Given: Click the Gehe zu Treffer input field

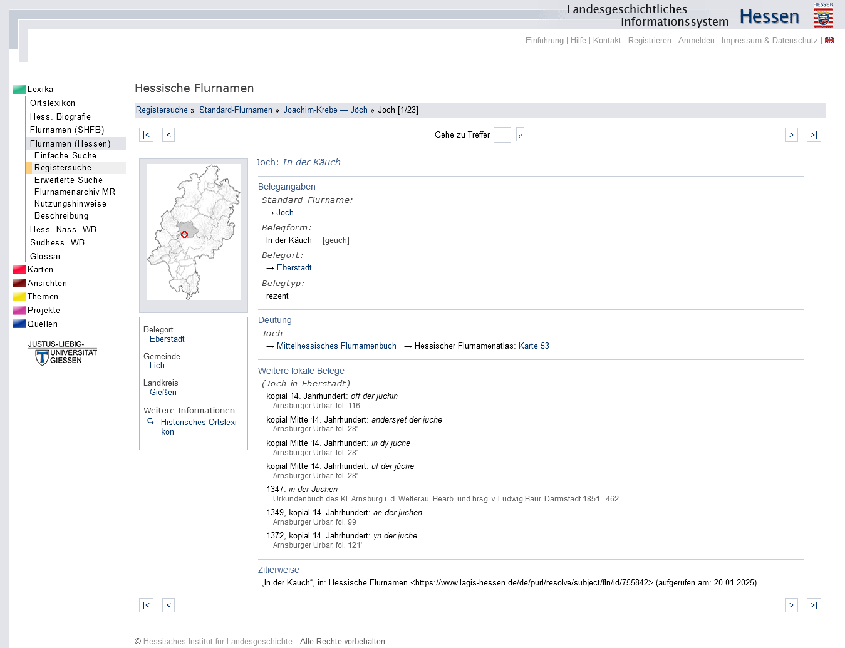Looking at the screenshot, I should (x=502, y=135).
